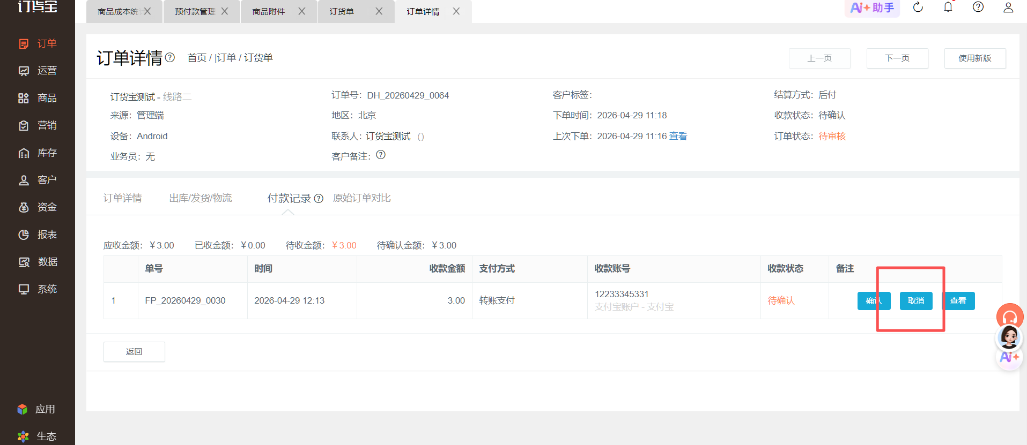
Task: Open notifications bell icon
Action: (x=948, y=7)
